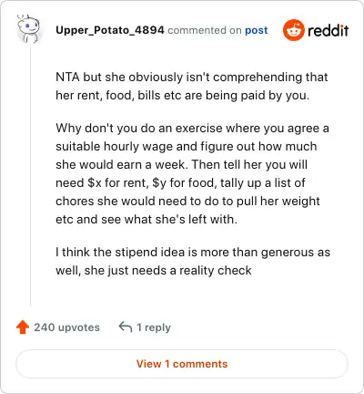Click the "commented on" gray text

205,30
